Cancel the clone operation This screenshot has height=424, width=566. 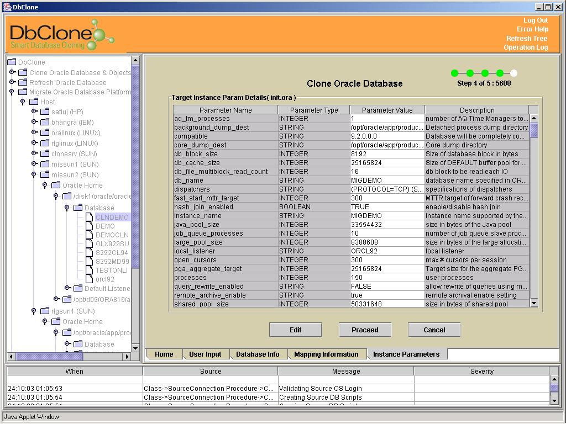(434, 330)
